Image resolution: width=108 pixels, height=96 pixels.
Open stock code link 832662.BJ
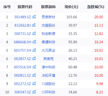tap(23, 25)
